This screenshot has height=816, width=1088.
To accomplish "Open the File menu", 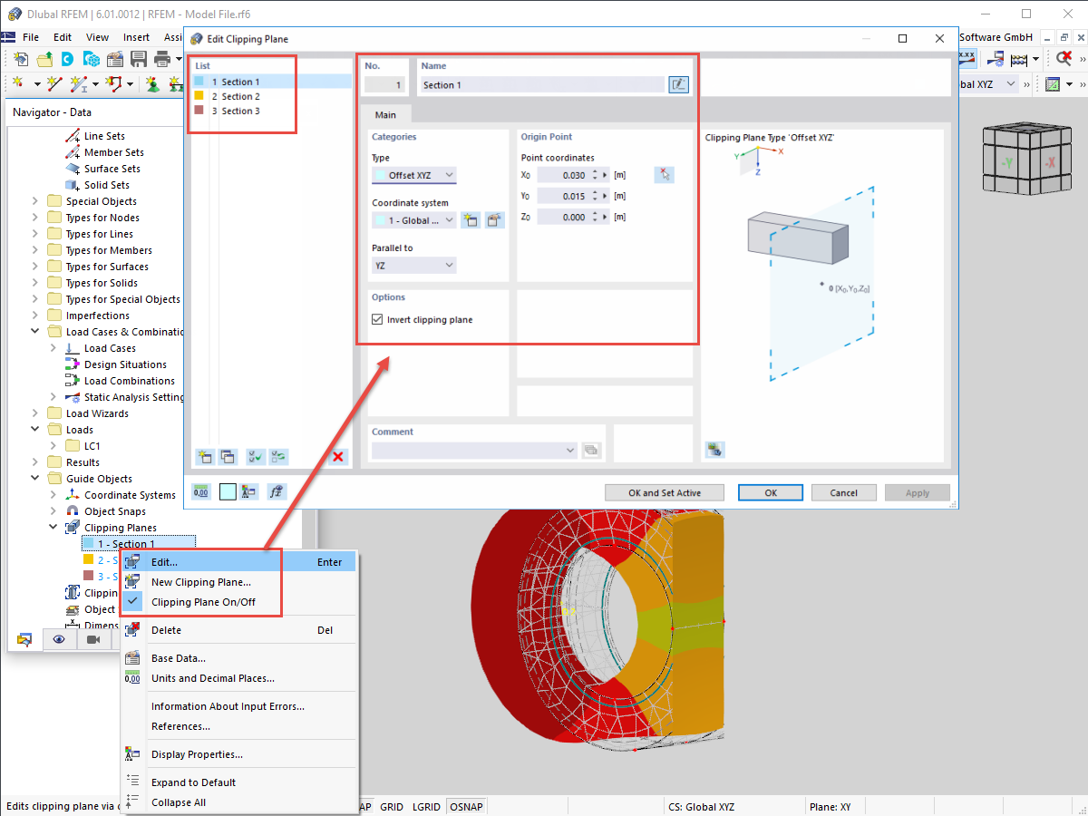I will pos(31,37).
